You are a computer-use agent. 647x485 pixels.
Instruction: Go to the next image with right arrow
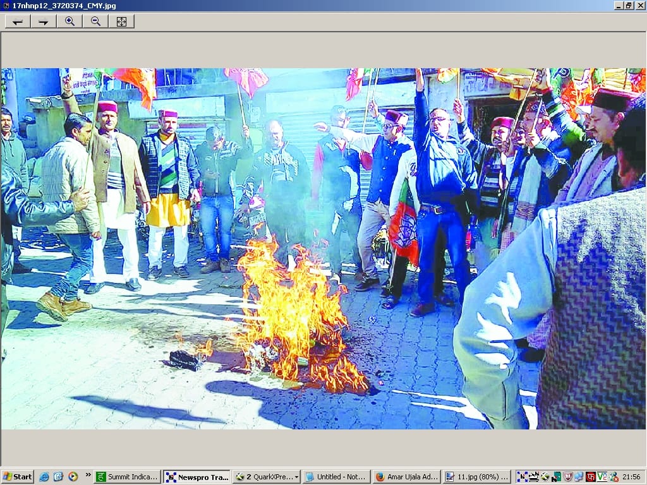point(44,21)
